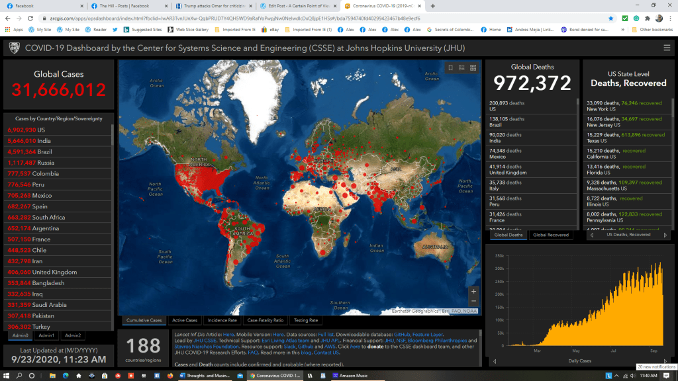Open the basemap gallery grid icon
The width and height of the screenshot is (678, 381).
473,67
